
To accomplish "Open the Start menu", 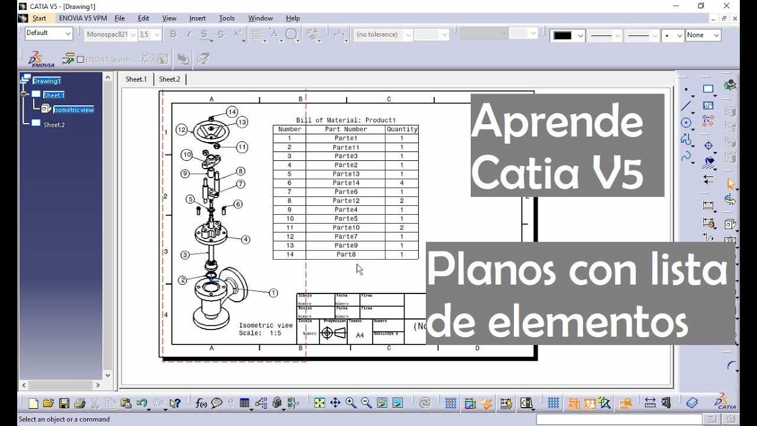I will (39, 18).
